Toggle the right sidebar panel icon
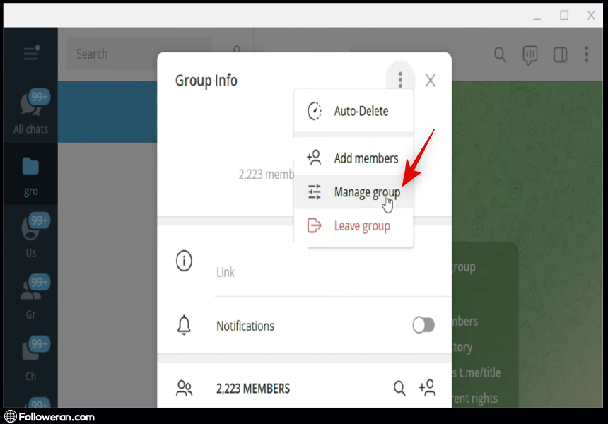This screenshot has width=608, height=424. coord(560,54)
